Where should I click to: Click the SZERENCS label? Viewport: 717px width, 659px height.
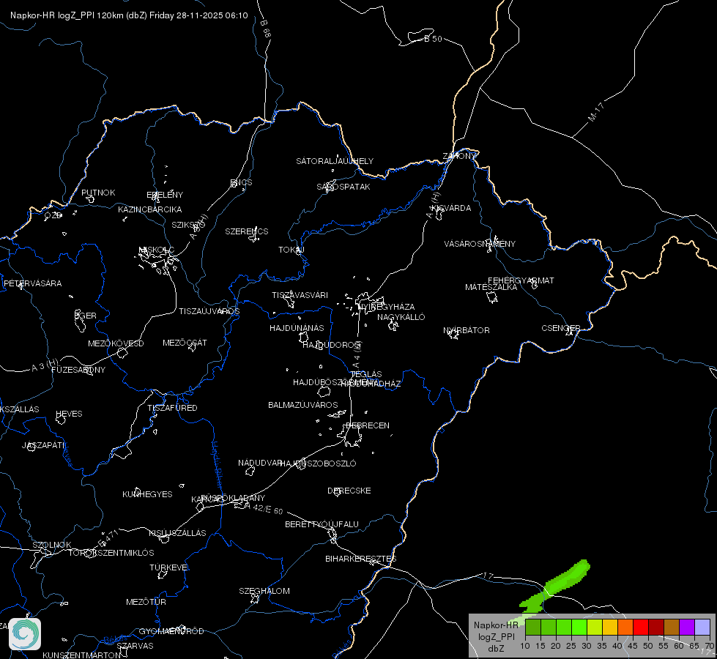(x=247, y=231)
